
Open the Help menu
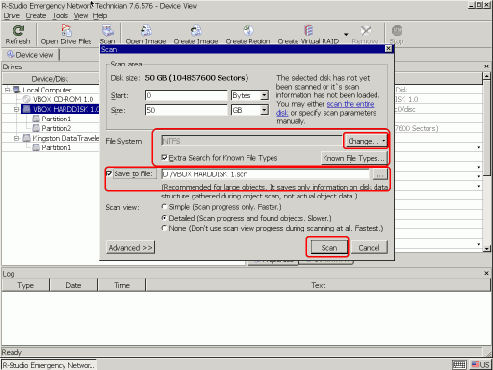pos(100,15)
